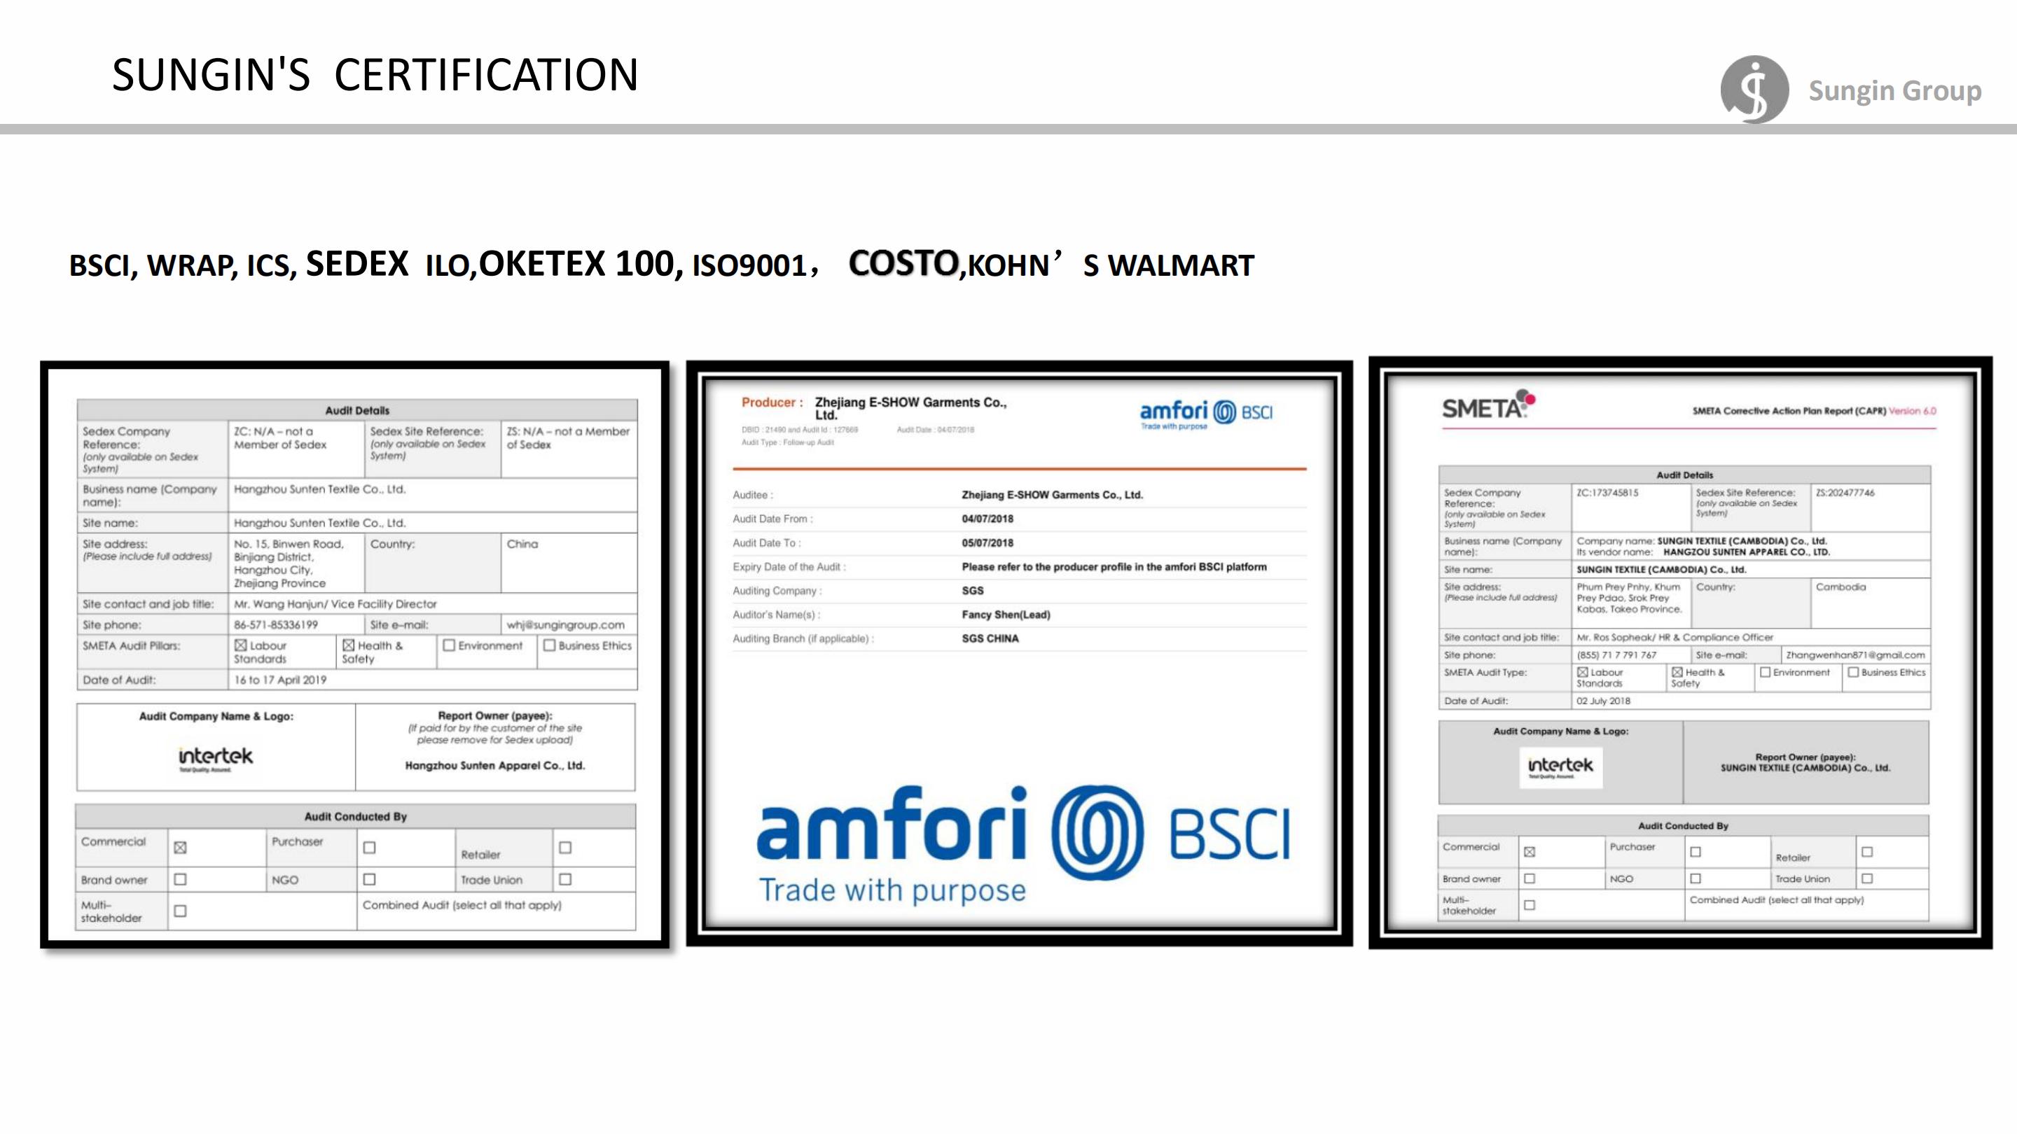2017x1134 pixels.
Task: Click the site reference ZS:202477746
Action: 1845,493
